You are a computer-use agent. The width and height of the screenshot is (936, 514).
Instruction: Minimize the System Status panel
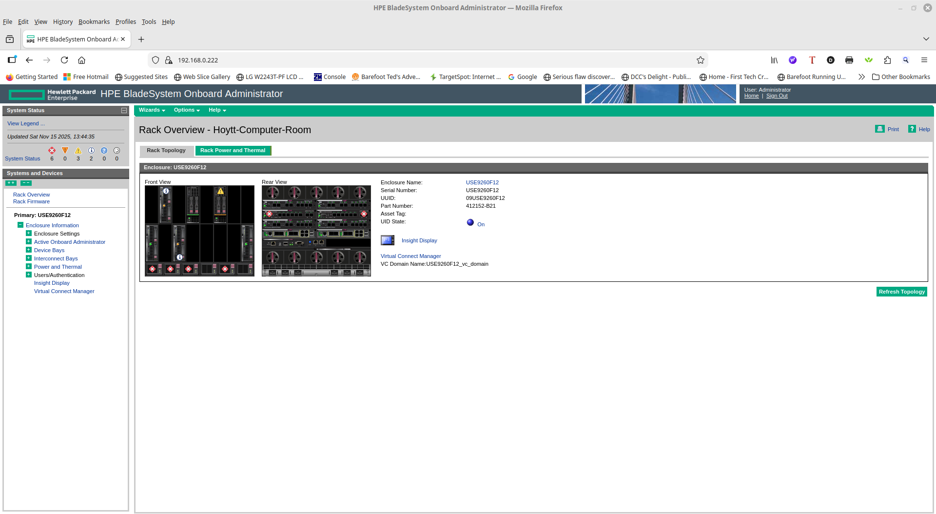click(124, 111)
